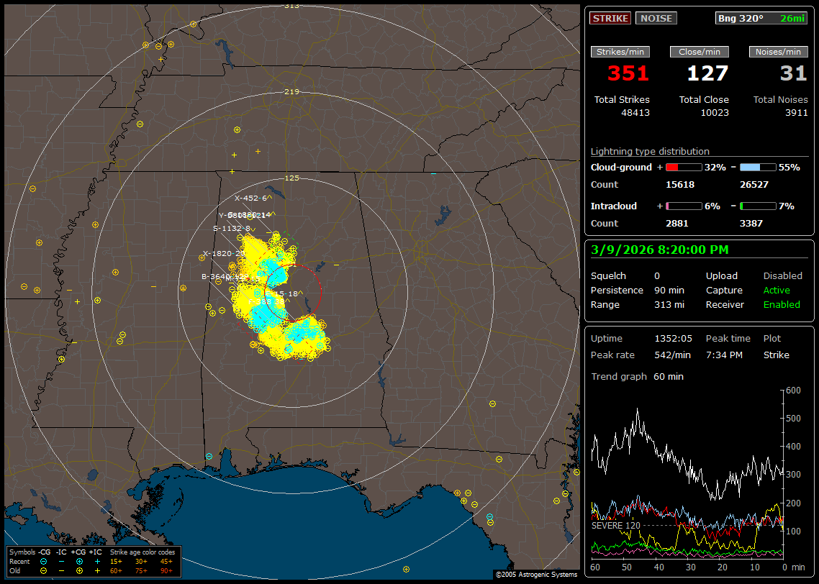Click the old +IC yellow plus symbol

pyautogui.click(x=96, y=570)
